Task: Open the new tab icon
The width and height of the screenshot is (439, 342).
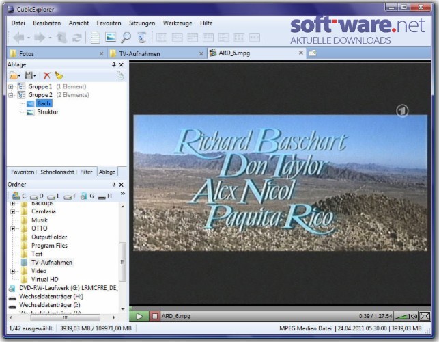Action: [x=313, y=53]
